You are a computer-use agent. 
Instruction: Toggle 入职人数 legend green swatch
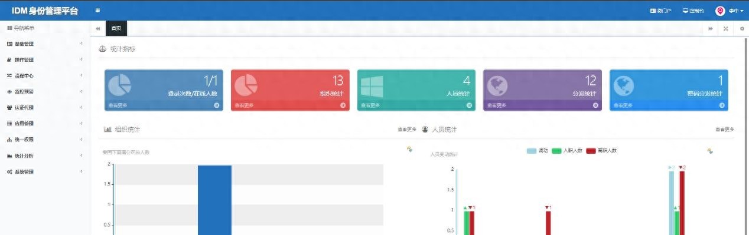coord(556,151)
